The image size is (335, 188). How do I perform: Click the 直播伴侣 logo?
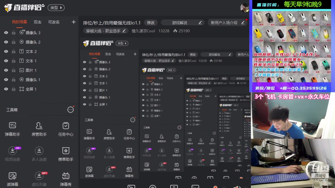click(24, 8)
